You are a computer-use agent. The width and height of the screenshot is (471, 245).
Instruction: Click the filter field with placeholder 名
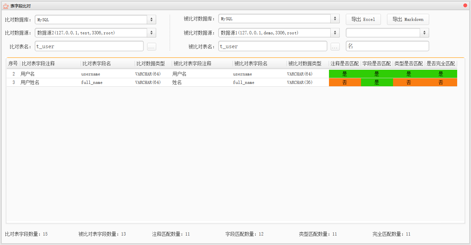tap(387, 46)
